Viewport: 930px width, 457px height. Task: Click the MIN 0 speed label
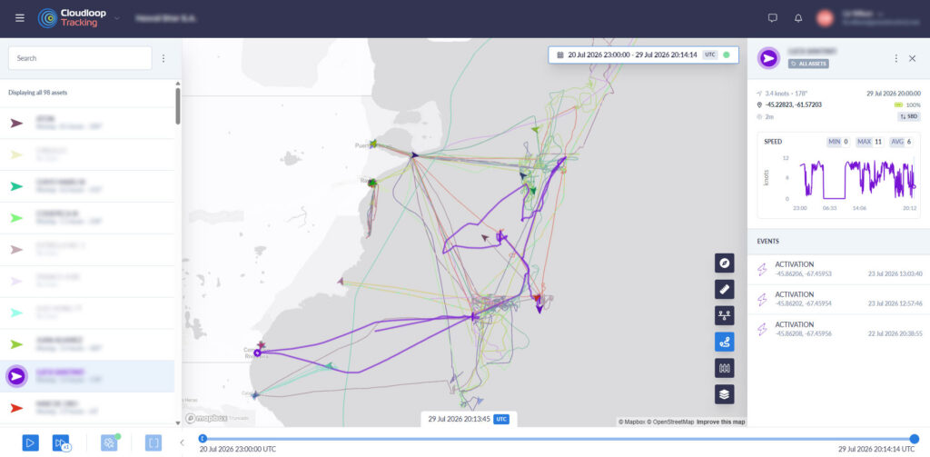coord(838,142)
